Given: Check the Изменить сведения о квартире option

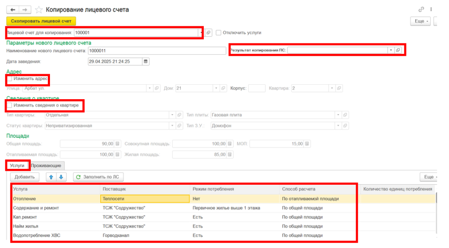Looking at the screenshot, I should (x=10, y=105).
